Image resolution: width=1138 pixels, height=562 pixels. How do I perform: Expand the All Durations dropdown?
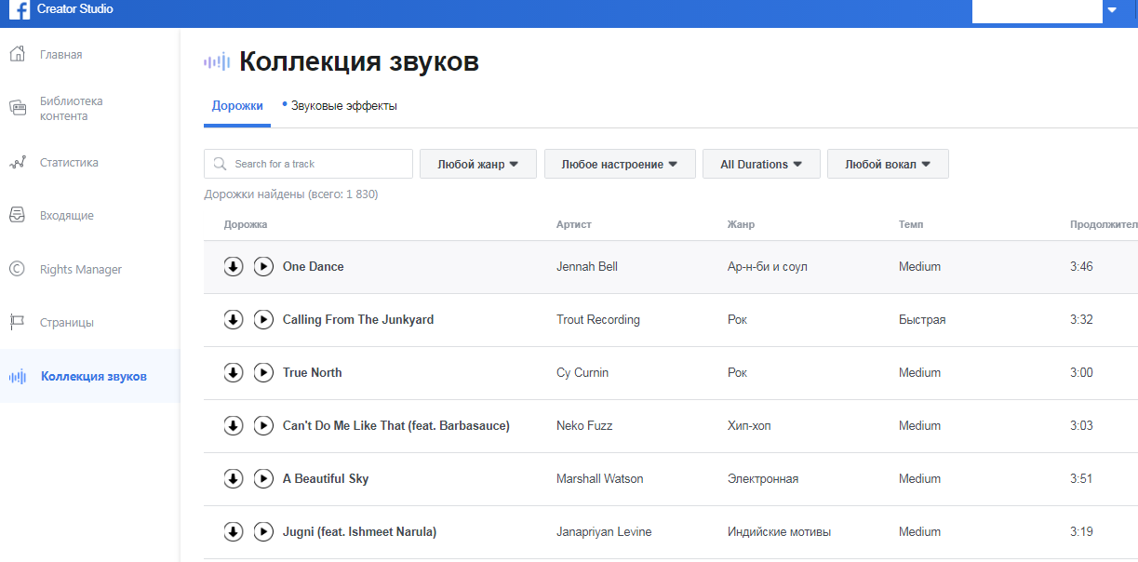(x=761, y=164)
